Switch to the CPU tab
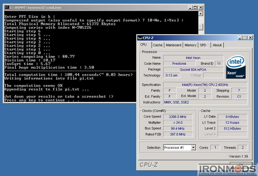The image size is (258, 176). [143, 44]
